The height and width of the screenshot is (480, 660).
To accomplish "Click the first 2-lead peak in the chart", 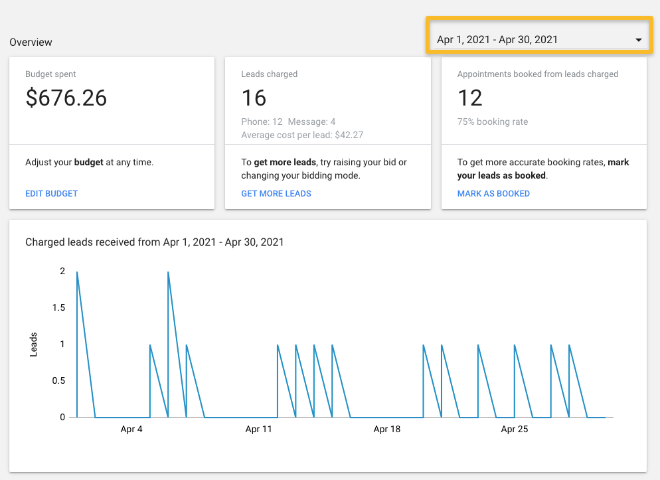I will pyautogui.click(x=78, y=272).
